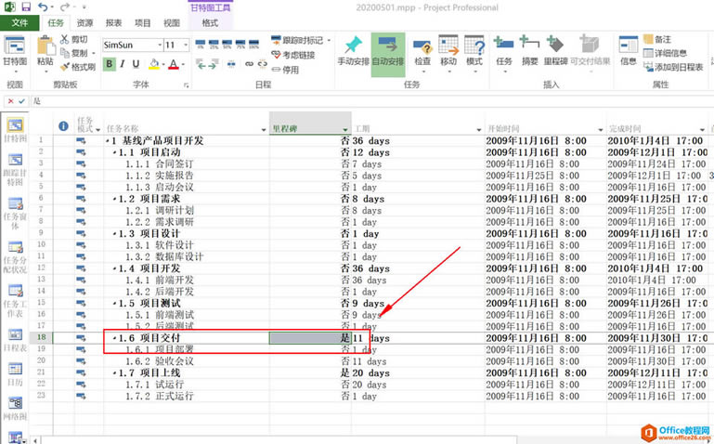Click the red font color swatch
This screenshot has width=714, height=444.
coord(174,64)
